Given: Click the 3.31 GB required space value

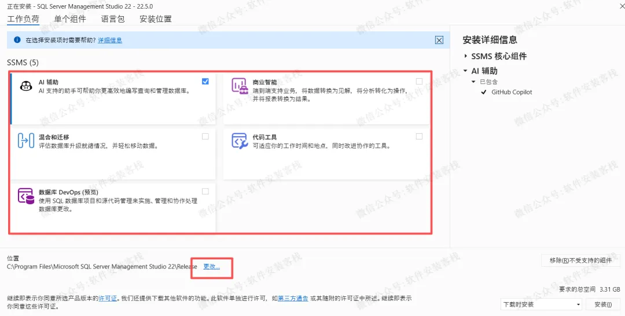Looking at the screenshot, I should point(609,289).
